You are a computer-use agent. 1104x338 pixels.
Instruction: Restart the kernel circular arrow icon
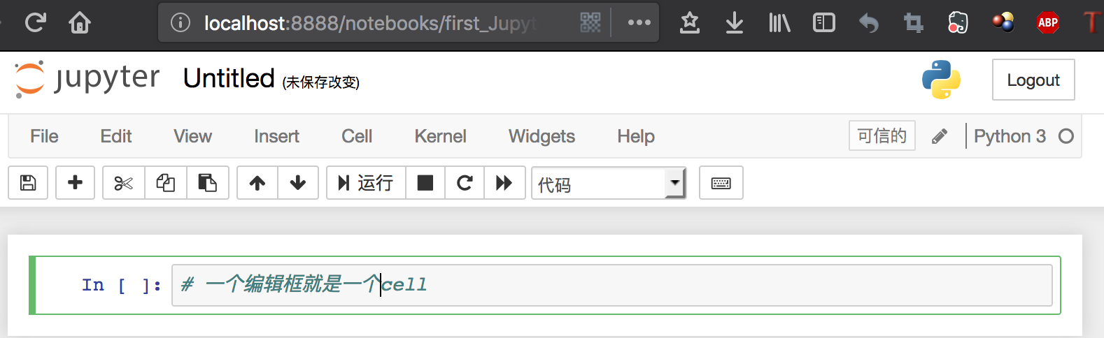tap(465, 183)
